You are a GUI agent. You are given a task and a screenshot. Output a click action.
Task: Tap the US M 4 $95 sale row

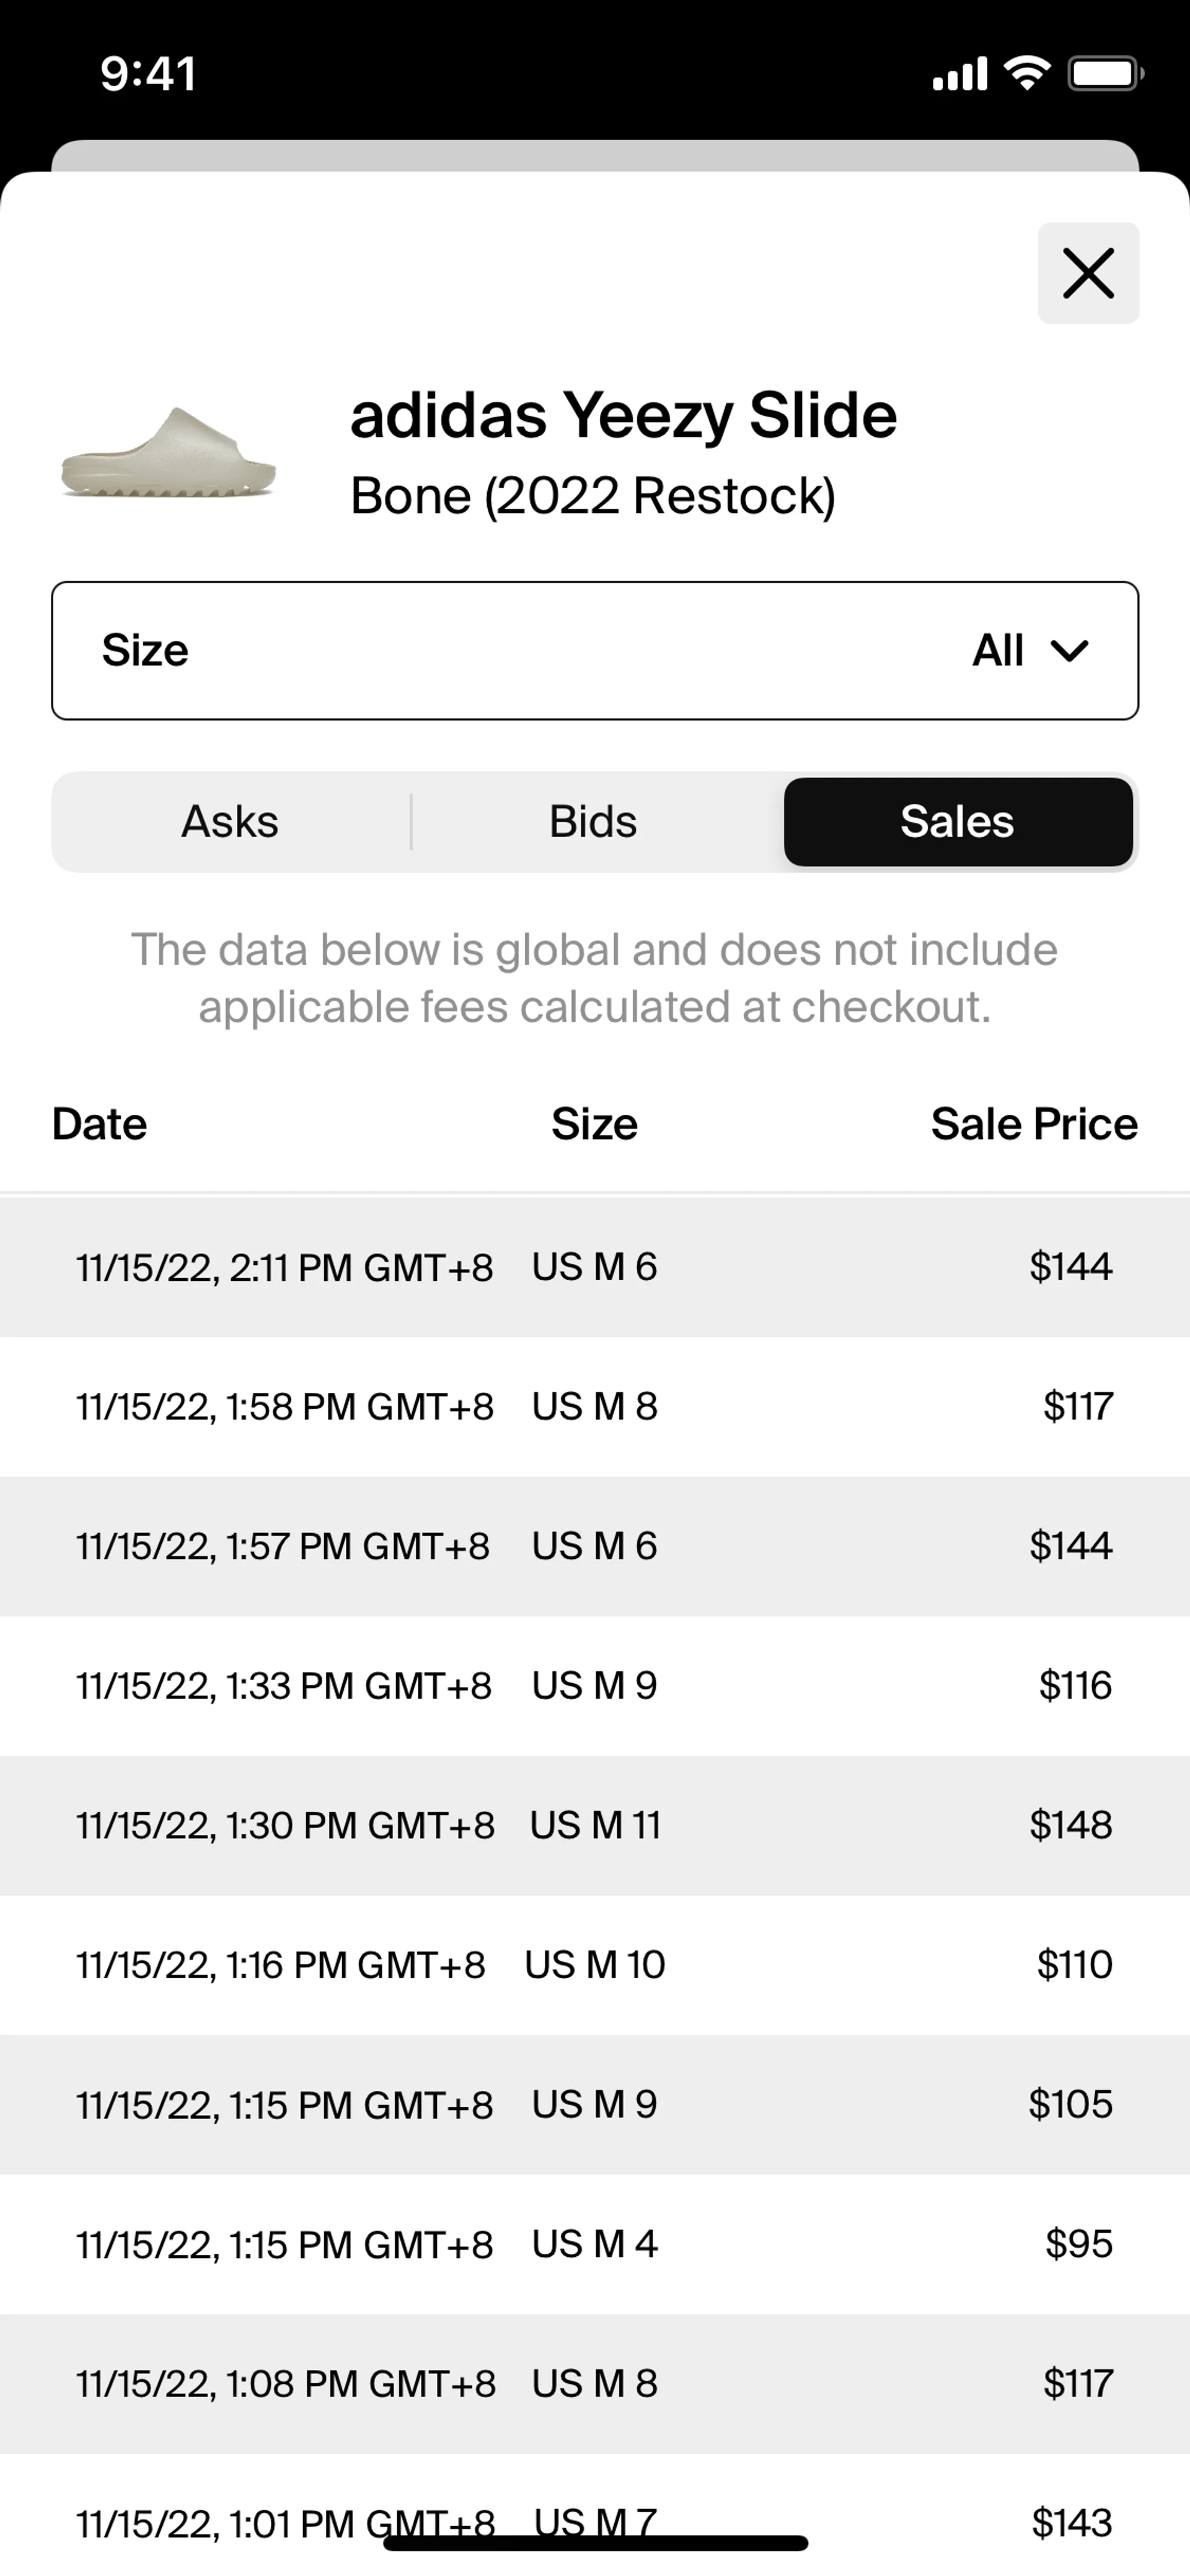point(595,2244)
